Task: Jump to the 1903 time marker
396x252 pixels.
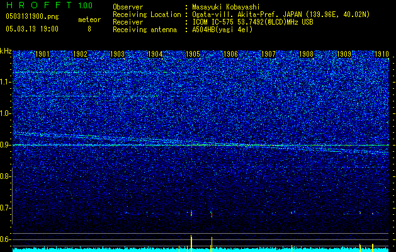Action: pos(118,54)
